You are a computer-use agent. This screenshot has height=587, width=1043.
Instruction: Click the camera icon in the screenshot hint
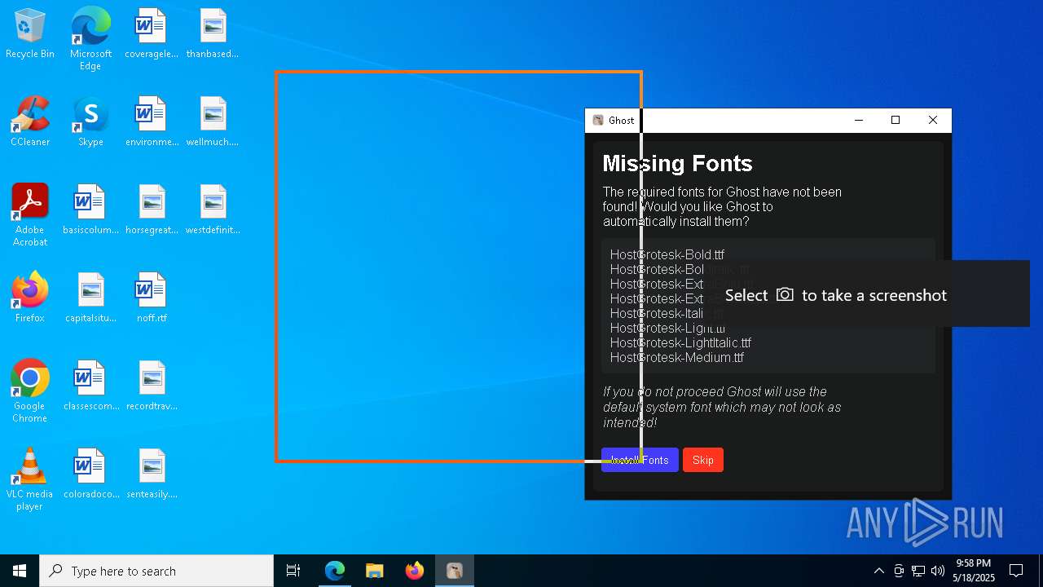coord(785,294)
